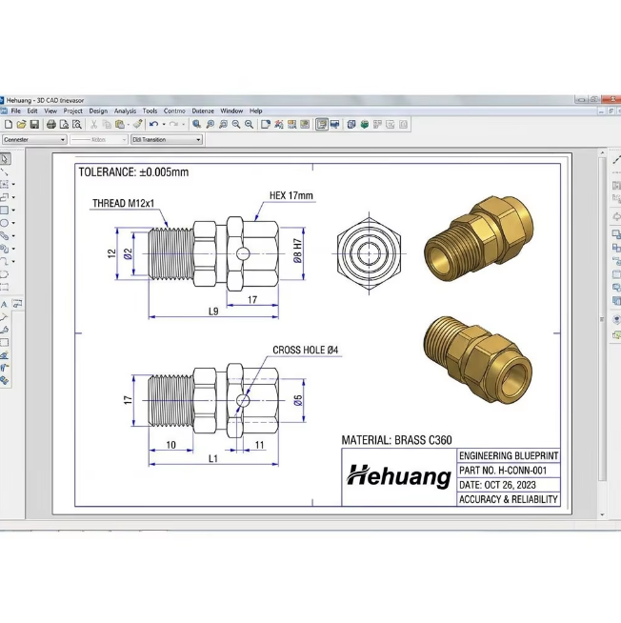Screen dimensions: 621x623
Task: Click the CROSS HOLE Ø4 annotation
Action: [x=305, y=350]
